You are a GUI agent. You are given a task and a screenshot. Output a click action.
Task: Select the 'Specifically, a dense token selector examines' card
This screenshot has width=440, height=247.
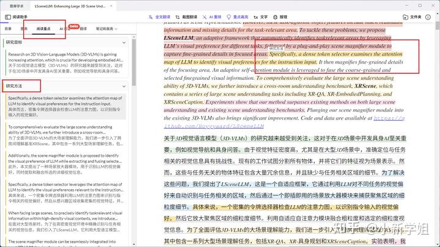pos(65,106)
